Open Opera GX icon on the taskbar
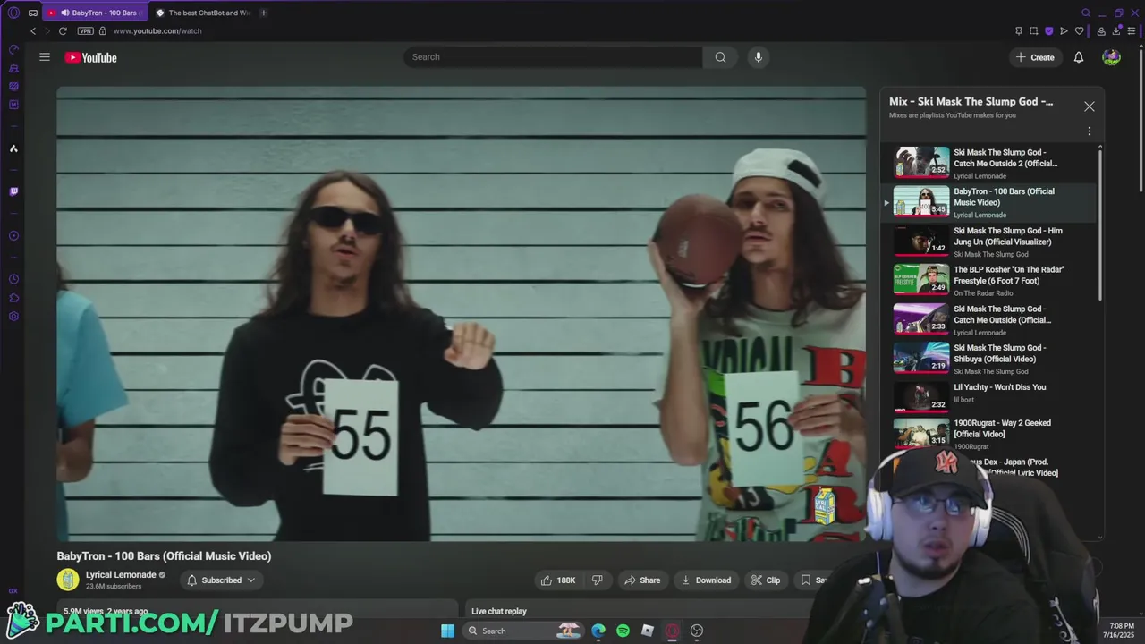The width and height of the screenshot is (1145, 644). 672,631
